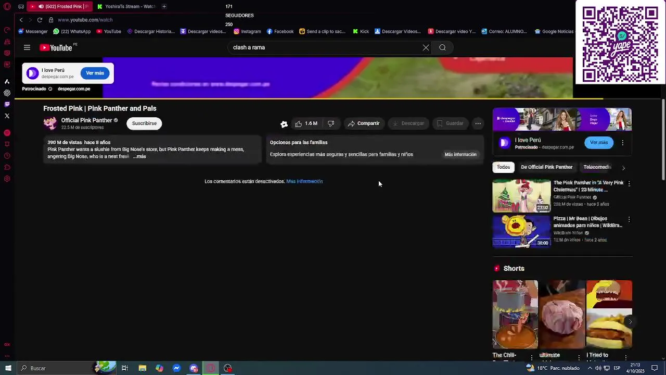Image resolution: width=666 pixels, height=375 pixels.
Task: Open Instagram bookmark
Action: pos(247,31)
